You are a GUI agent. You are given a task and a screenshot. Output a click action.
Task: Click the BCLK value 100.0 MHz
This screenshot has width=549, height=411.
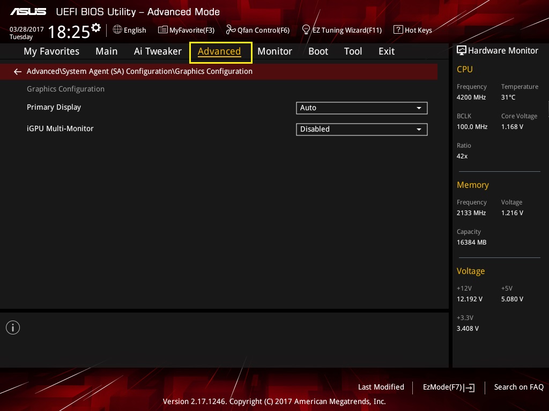click(x=472, y=127)
